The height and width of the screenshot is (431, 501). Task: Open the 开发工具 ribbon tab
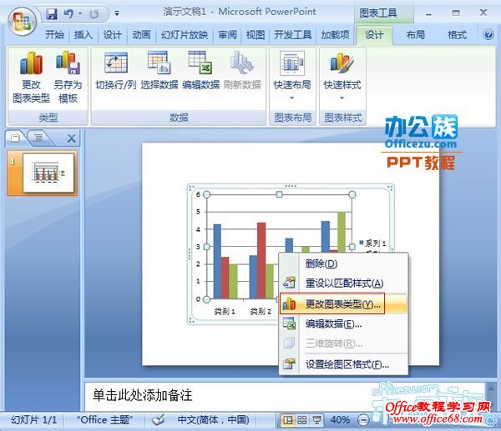(293, 34)
